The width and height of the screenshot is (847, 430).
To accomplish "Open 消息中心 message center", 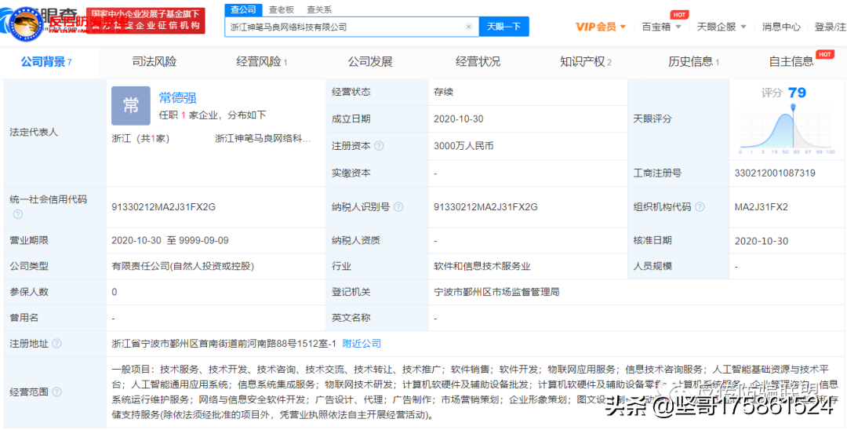I will point(781,27).
